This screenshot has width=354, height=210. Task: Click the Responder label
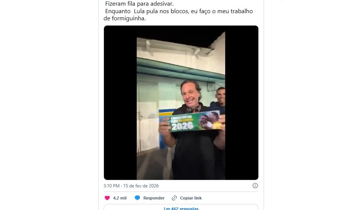tap(154, 198)
